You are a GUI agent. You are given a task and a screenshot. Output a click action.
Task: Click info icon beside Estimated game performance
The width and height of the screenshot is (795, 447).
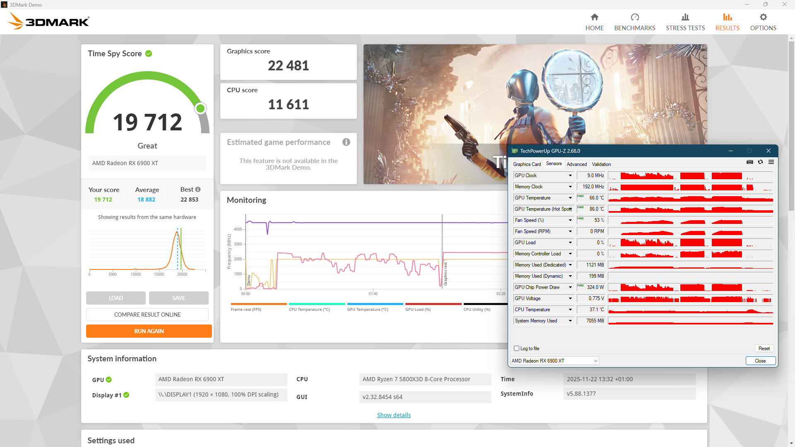pos(346,142)
